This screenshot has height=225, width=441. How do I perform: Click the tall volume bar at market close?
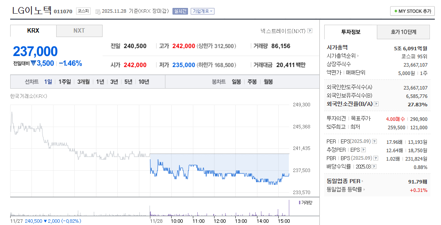tap(289, 208)
